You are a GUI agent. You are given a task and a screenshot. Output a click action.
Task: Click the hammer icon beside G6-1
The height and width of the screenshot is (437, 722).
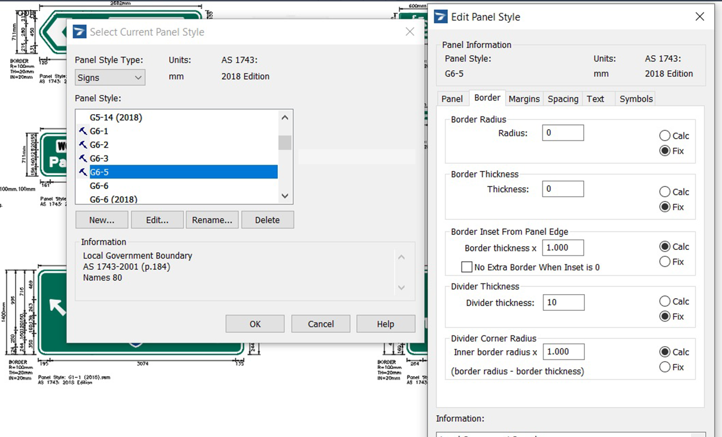83,131
